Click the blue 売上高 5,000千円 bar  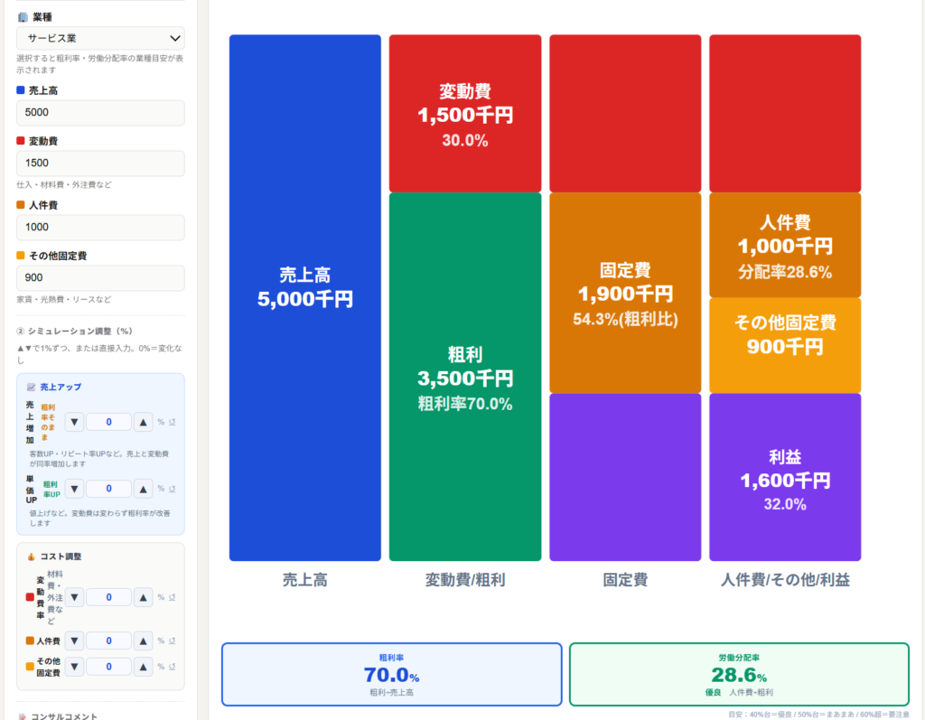(304, 297)
